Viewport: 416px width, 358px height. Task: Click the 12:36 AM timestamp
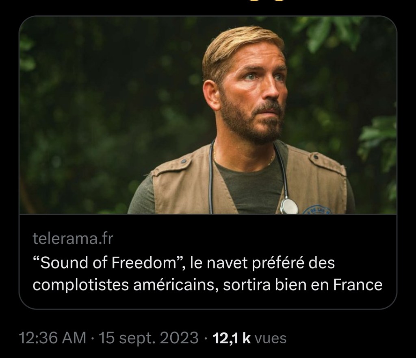click(52, 338)
